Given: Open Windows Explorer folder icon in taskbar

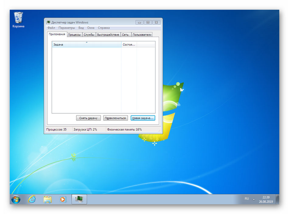Looking at the screenshot, I should click(x=47, y=199).
